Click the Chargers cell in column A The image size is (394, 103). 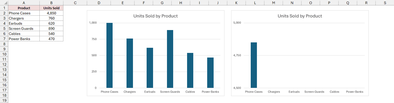pyautogui.click(x=24, y=18)
